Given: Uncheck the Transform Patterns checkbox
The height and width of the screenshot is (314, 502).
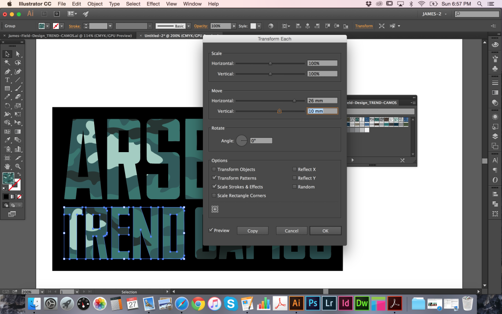Looking at the screenshot, I should pyautogui.click(x=214, y=178).
